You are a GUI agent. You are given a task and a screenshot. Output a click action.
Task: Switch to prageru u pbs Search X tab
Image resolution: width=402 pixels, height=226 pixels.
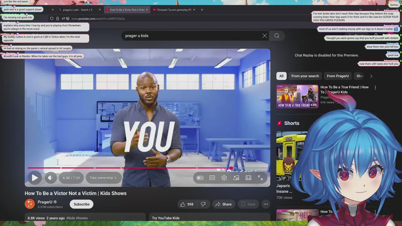78,10
